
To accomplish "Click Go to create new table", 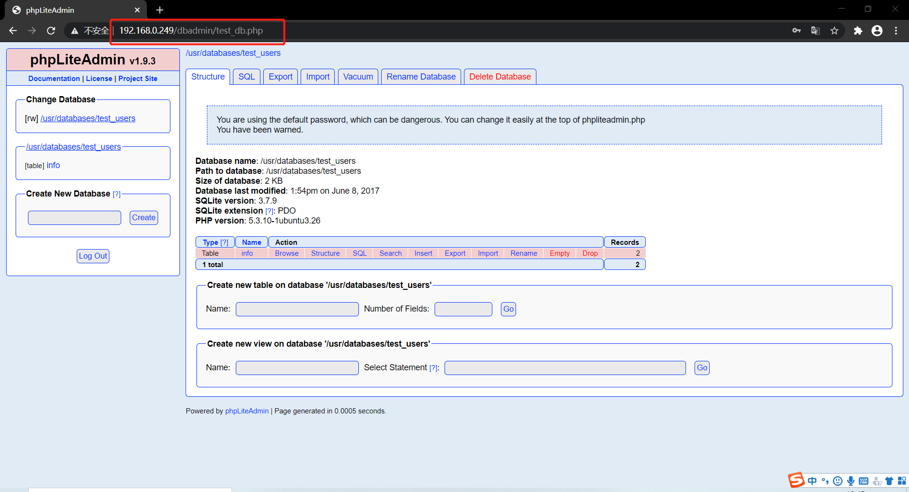I will tap(508, 309).
